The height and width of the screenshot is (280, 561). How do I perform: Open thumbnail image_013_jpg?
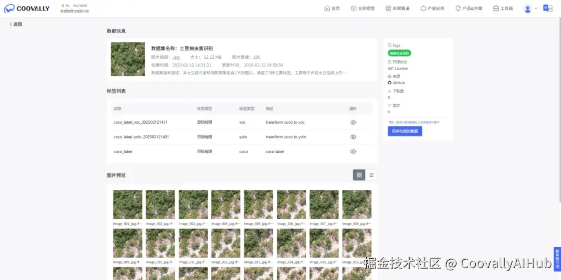click(259, 243)
